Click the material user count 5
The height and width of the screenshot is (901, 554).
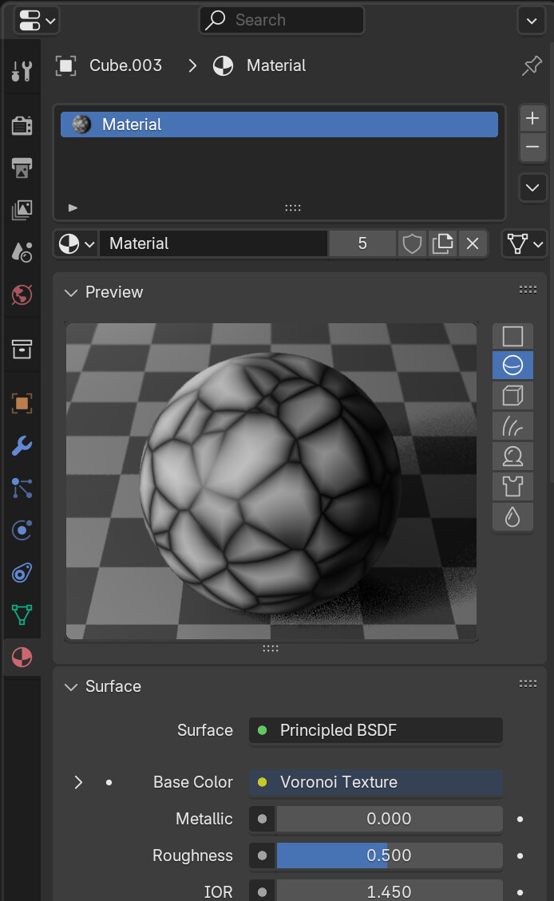coord(362,243)
